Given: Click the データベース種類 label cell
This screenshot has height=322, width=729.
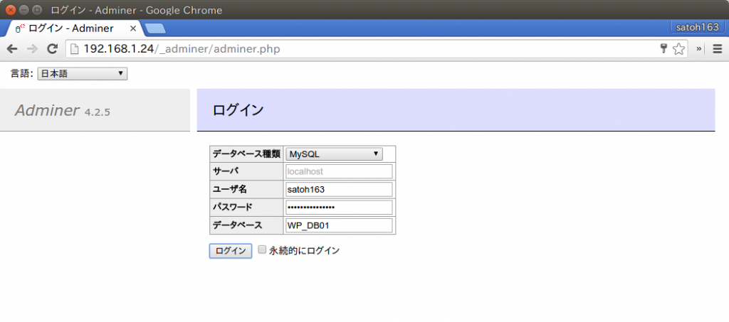Looking at the screenshot, I should coord(246,154).
